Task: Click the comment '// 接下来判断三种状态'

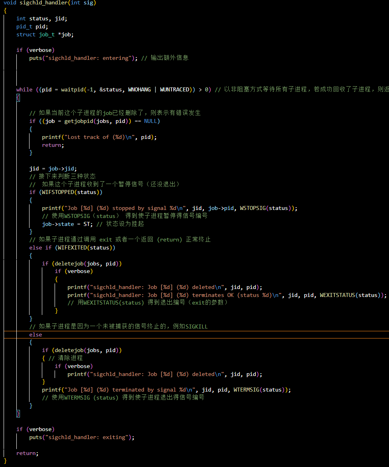Action: (63, 176)
